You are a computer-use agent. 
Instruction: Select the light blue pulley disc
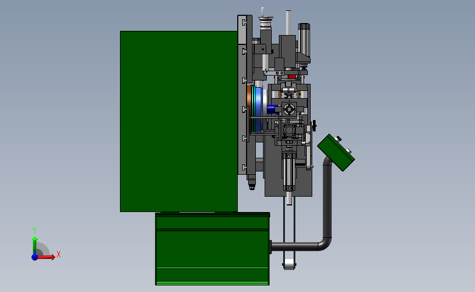click(258, 109)
